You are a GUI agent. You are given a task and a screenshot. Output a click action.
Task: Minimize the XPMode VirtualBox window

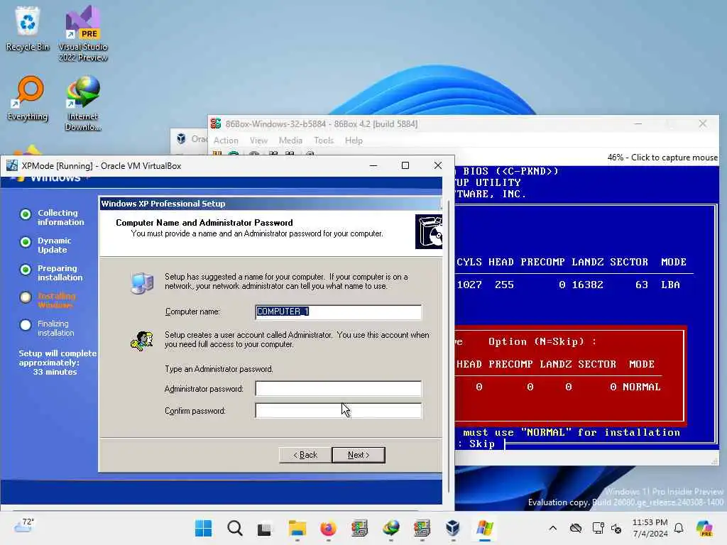373,165
